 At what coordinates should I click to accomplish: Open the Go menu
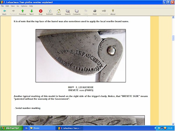tap(18, 6)
